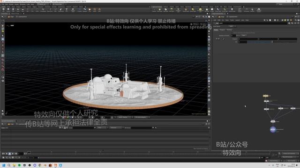Play the animation forward
Viewport: 300px width, 168px height.
tap(13, 154)
